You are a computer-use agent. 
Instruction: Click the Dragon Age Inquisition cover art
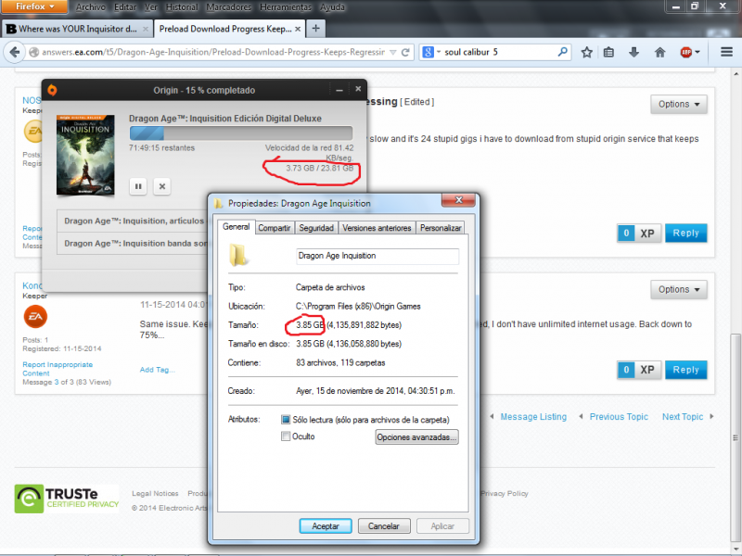pos(85,155)
